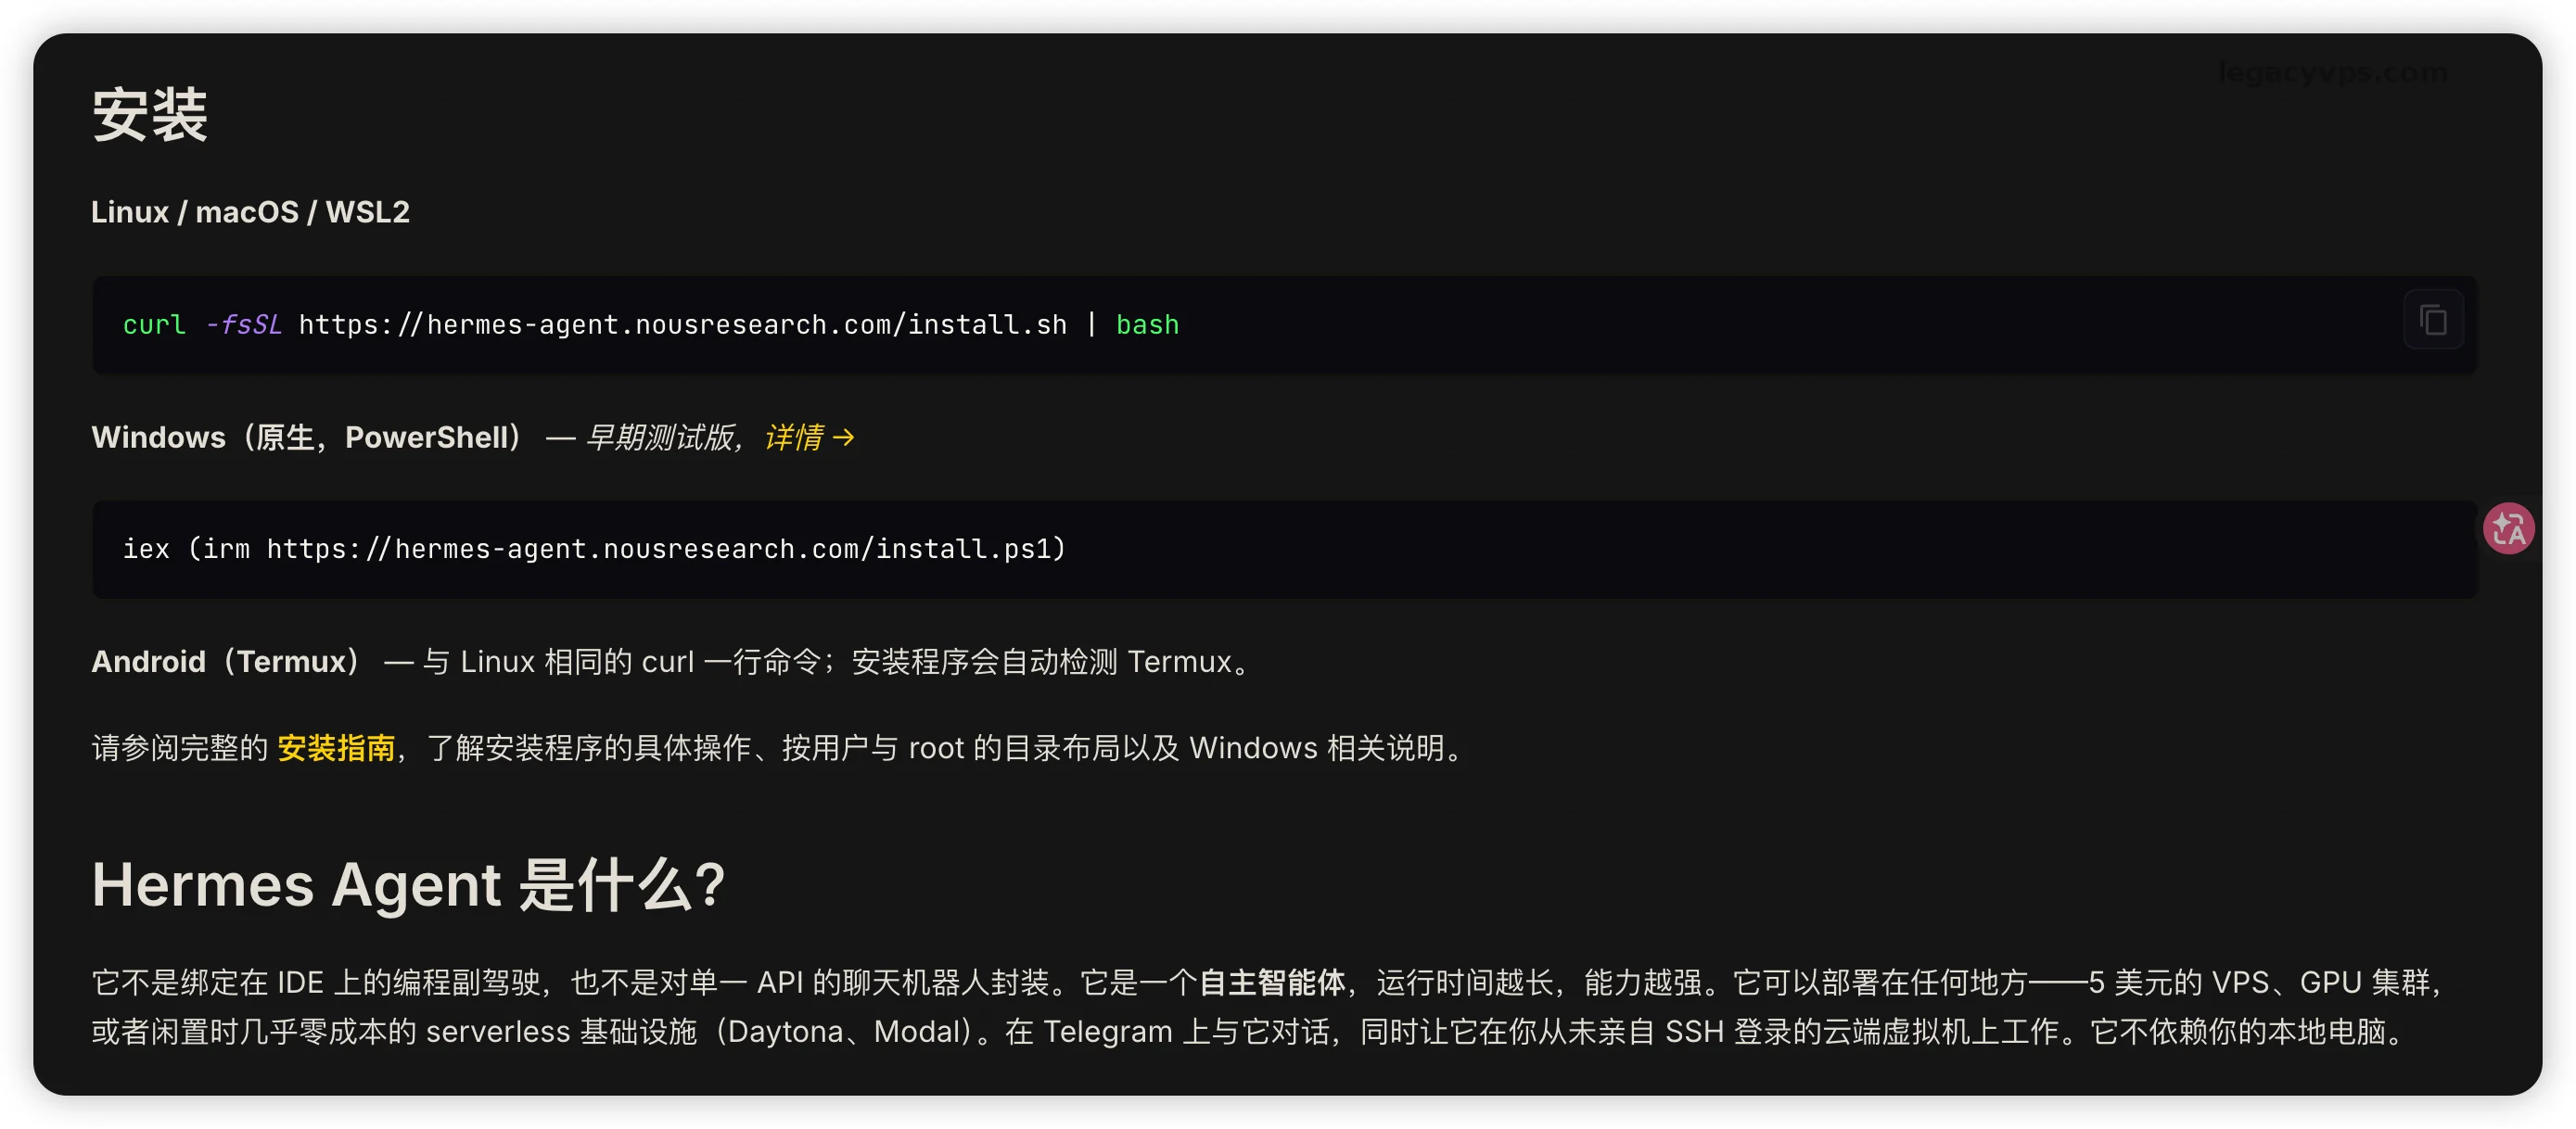Click the 早期测试版 italic text
Screen dimensions: 2576x1129
(x=660, y=437)
